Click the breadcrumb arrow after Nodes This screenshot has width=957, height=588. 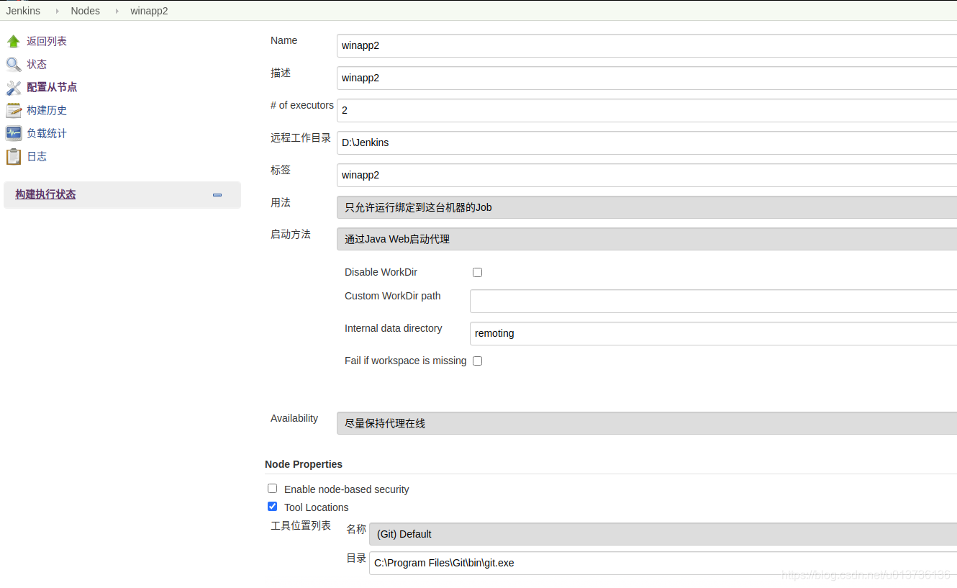[117, 11]
